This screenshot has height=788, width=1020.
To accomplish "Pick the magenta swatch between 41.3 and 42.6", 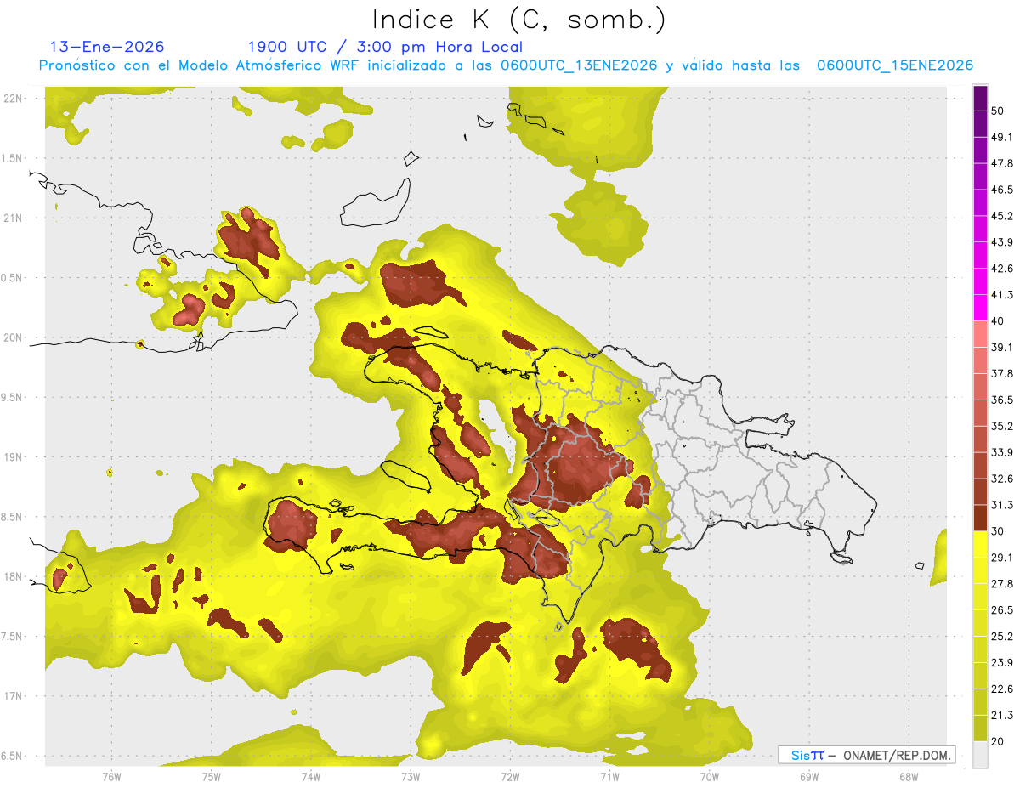I will pyautogui.click(x=980, y=281).
